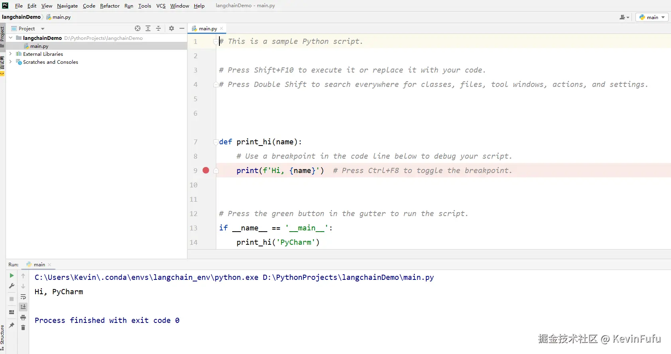This screenshot has width=671, height=354.
Task: Click line number 13 in the gutter
Action: click(193, 228)
